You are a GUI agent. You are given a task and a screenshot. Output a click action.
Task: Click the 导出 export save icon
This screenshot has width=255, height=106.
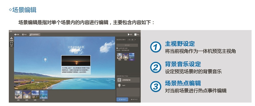click(x=137, y=34)
